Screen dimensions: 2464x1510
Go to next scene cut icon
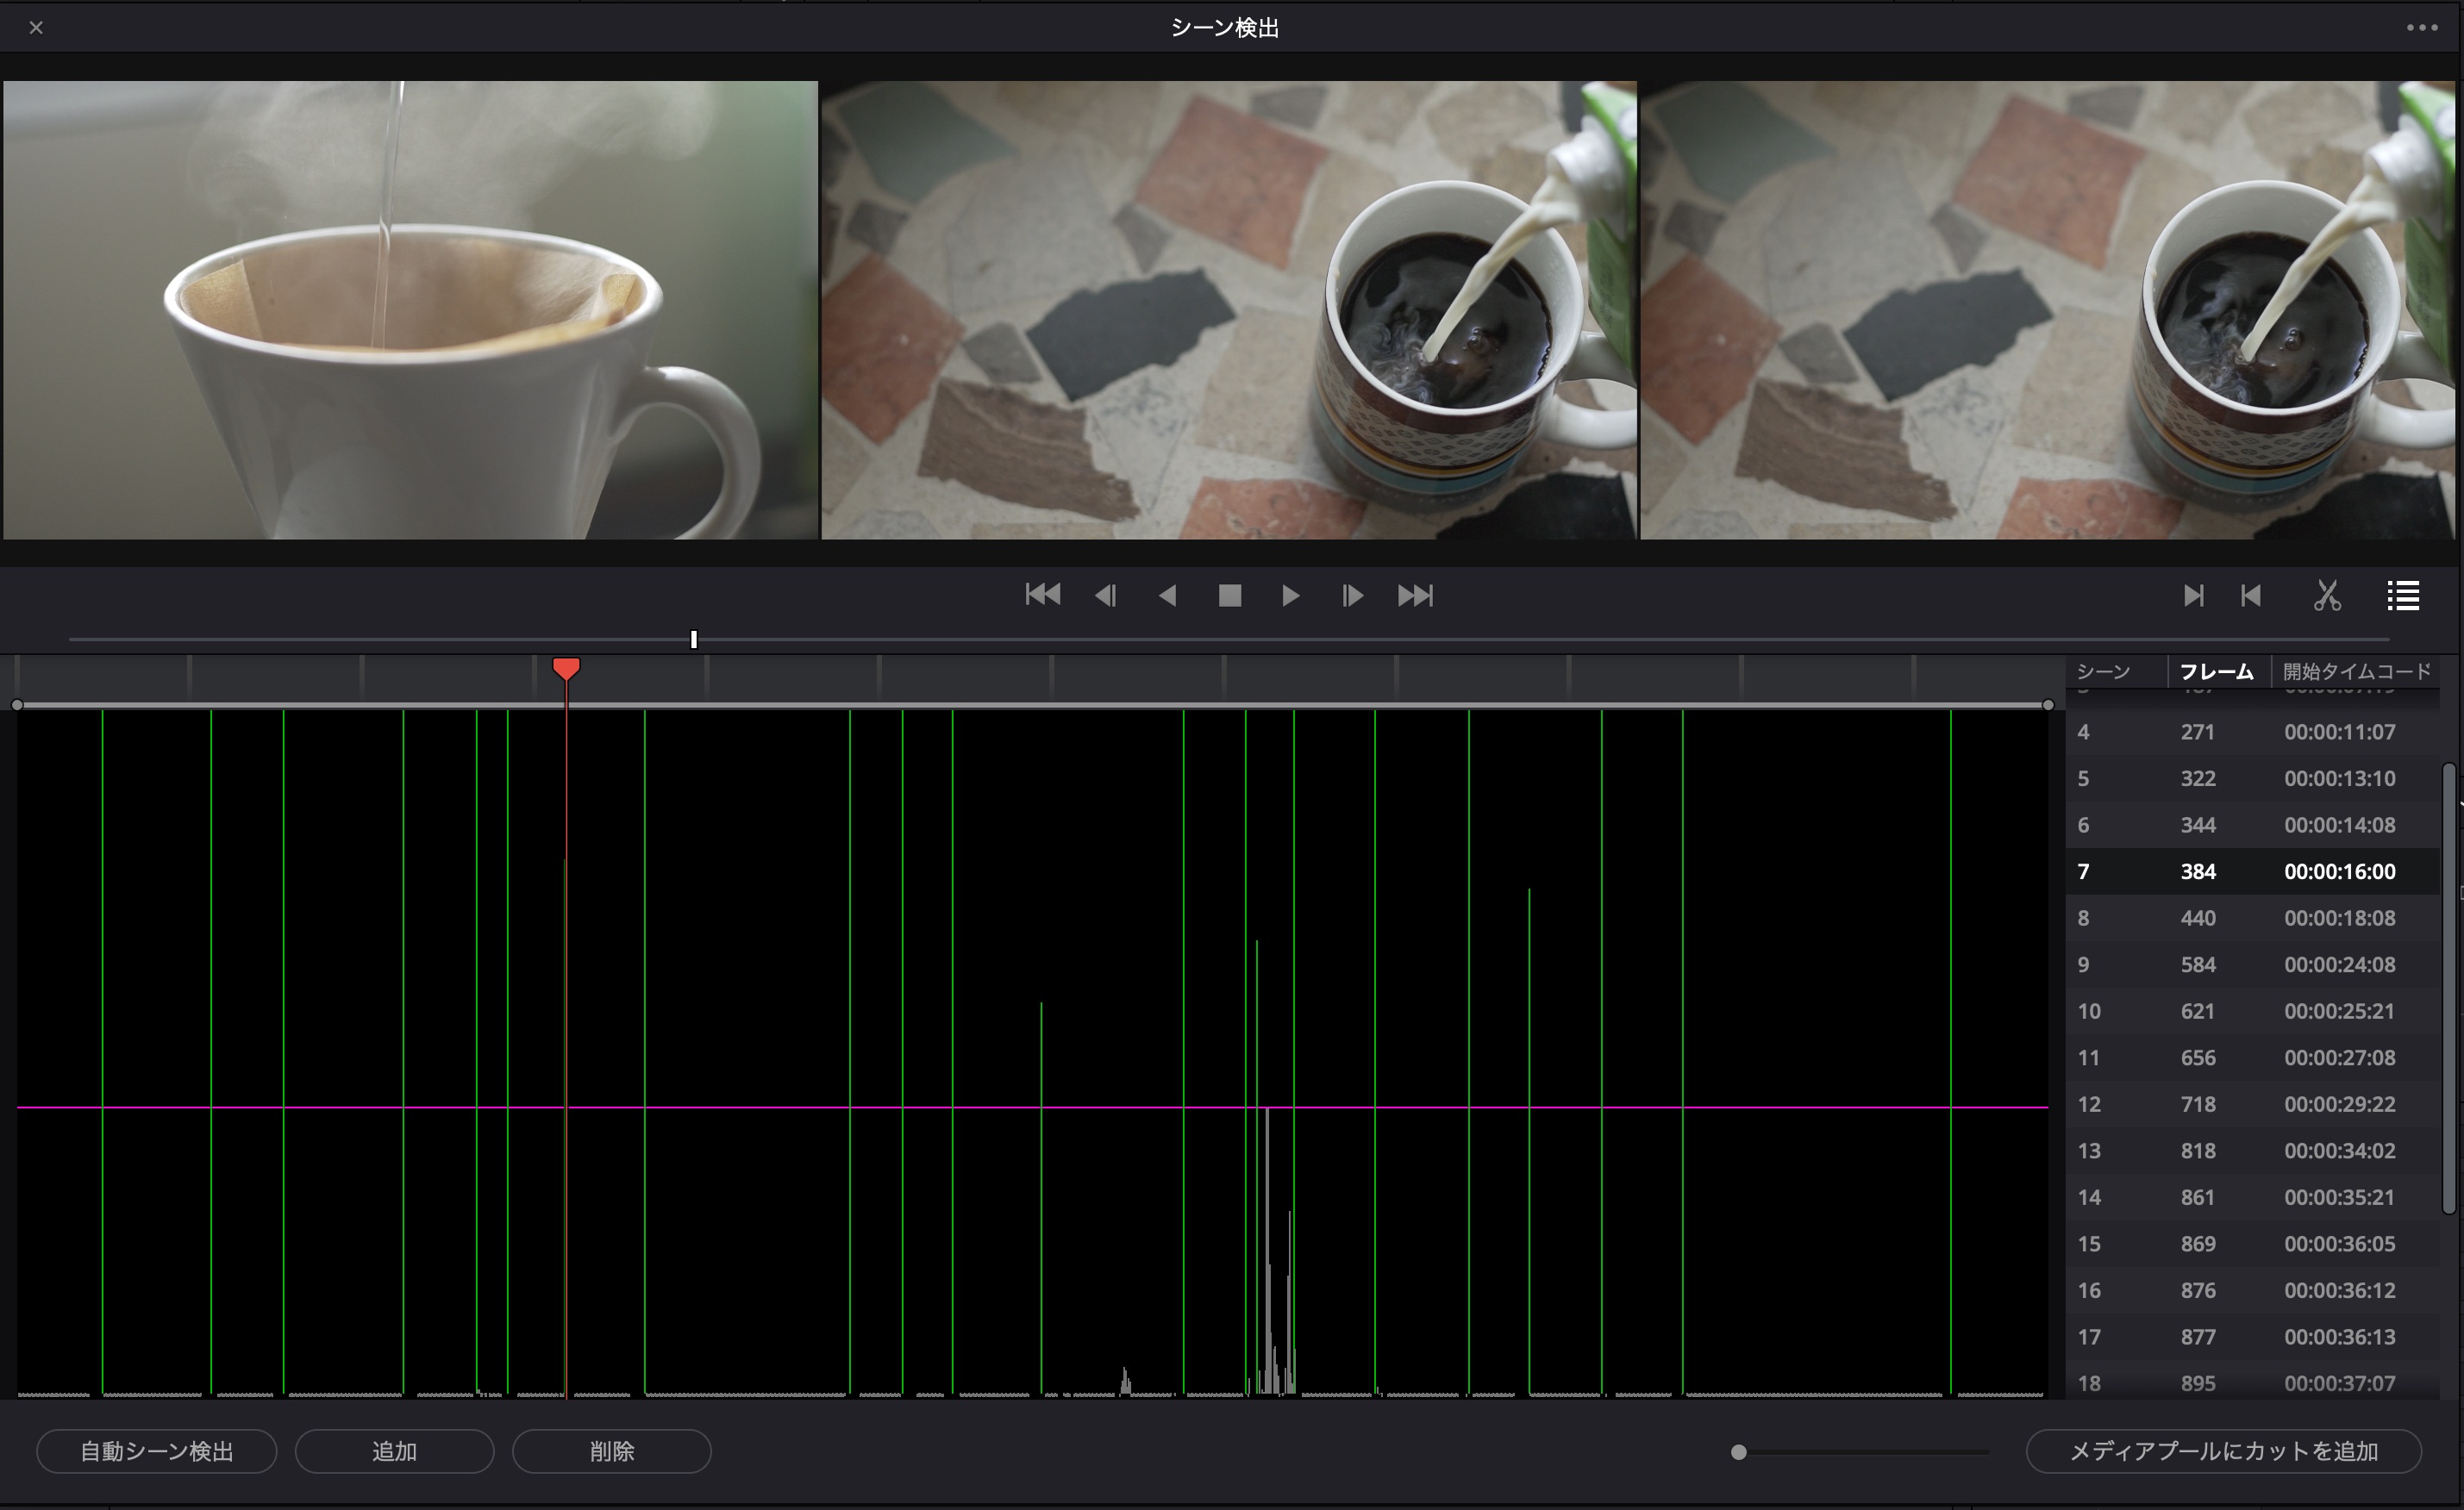(x=2193, y=596)
